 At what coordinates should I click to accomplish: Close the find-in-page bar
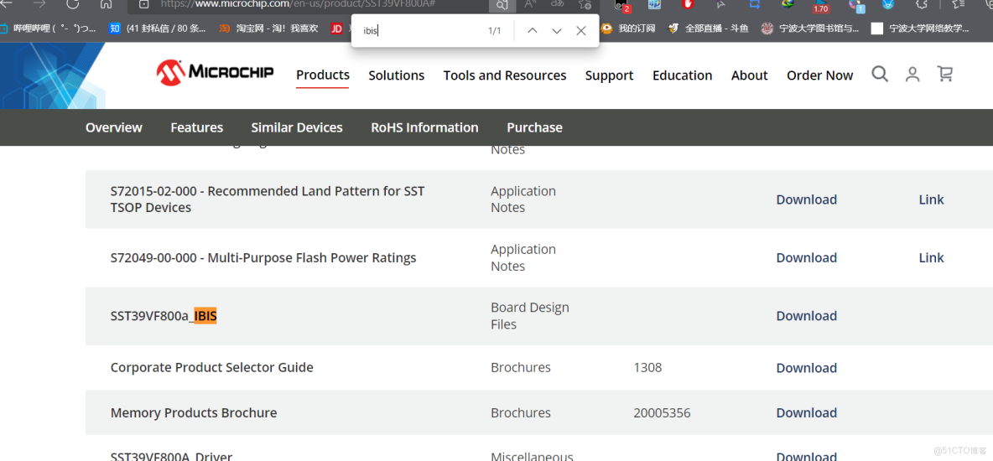580,31
